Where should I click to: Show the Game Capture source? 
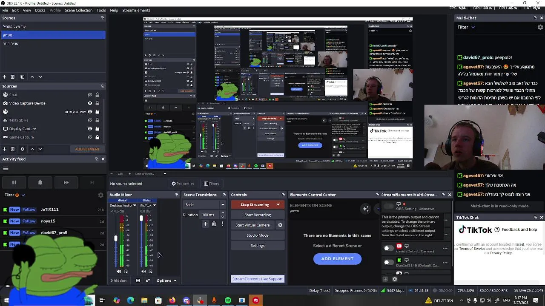click(90, 137)
